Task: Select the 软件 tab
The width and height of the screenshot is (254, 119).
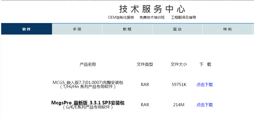Action: click(x=27, y=29)
